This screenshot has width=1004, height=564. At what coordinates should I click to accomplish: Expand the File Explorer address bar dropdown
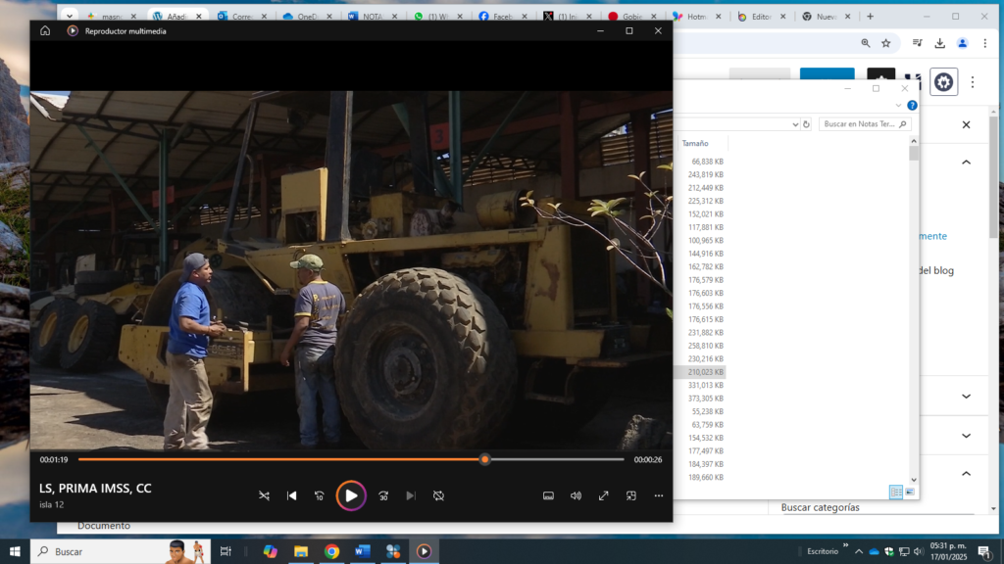(x=794, y=124)
